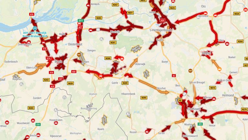Open the incident icon under Hoogstraten
The width and height of the screenshot is (248, 140).
[x=56, y=123]
